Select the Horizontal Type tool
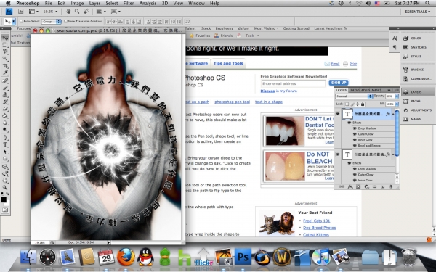436x272 pixels. [x=5, y=144]
